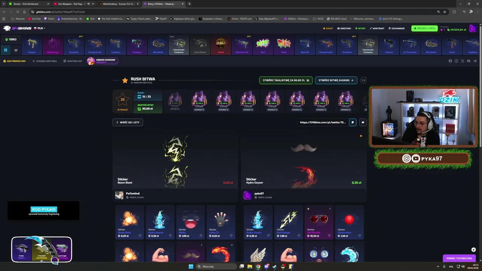The width and height of the screenshot is (482, 271).
Task: Click the AdreN drop in live feed
Action: coord(221,46)
